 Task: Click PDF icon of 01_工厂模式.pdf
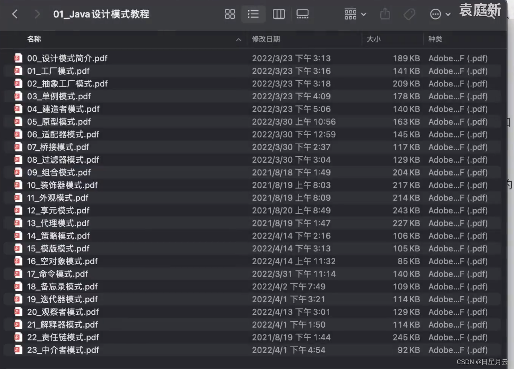pyautogui.click(x=18, y=71)
